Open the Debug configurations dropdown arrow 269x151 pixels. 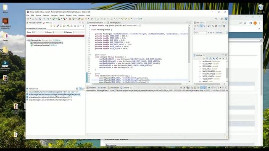click(x=50, y=18)
